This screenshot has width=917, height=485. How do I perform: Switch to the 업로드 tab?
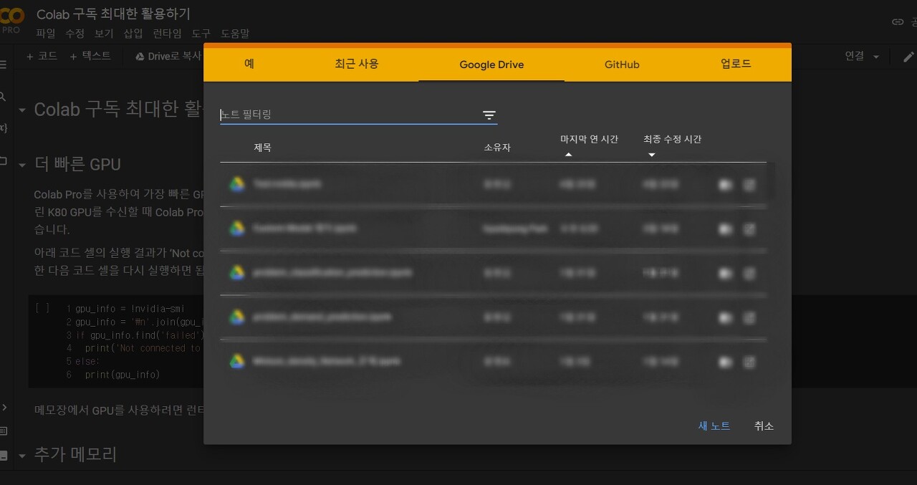pyautogui.click(x=736, y=64)
